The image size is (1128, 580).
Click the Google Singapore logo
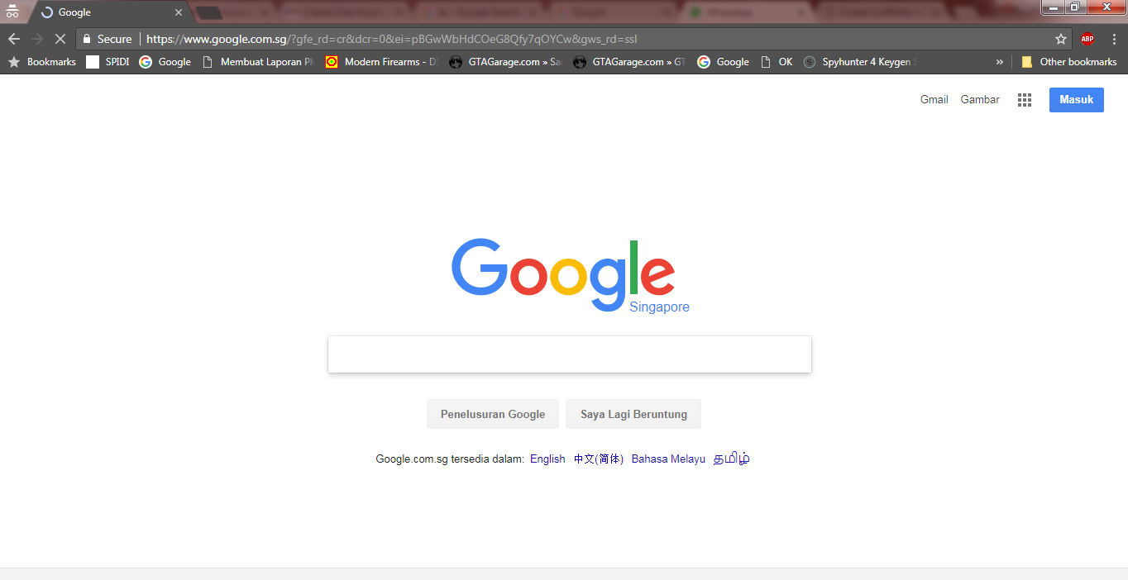coord(570,276)
